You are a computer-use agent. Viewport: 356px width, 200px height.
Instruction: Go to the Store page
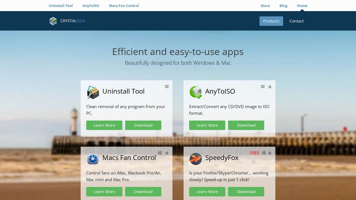click(265, 6)
